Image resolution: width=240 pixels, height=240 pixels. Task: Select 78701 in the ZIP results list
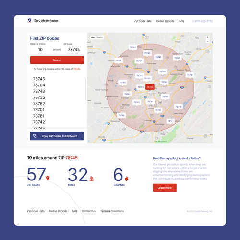click(x=38, y=110)
